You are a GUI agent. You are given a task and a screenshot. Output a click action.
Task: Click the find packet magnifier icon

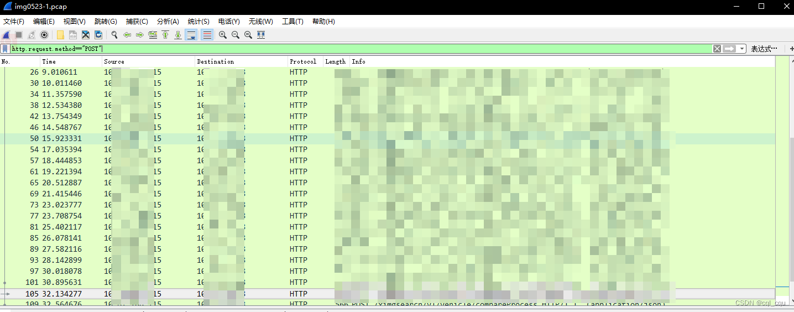click(114, 35)
